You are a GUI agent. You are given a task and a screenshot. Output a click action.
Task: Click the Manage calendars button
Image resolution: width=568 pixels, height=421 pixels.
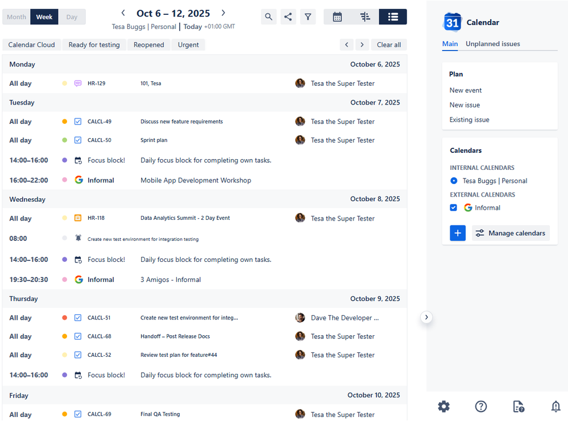pos(511,233)
